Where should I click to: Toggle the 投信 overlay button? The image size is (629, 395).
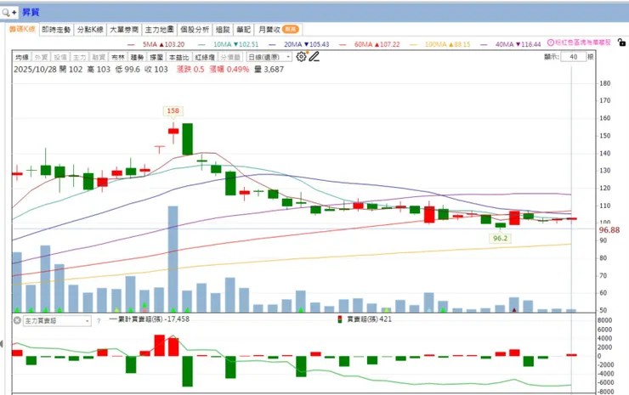tap(60, 58)
